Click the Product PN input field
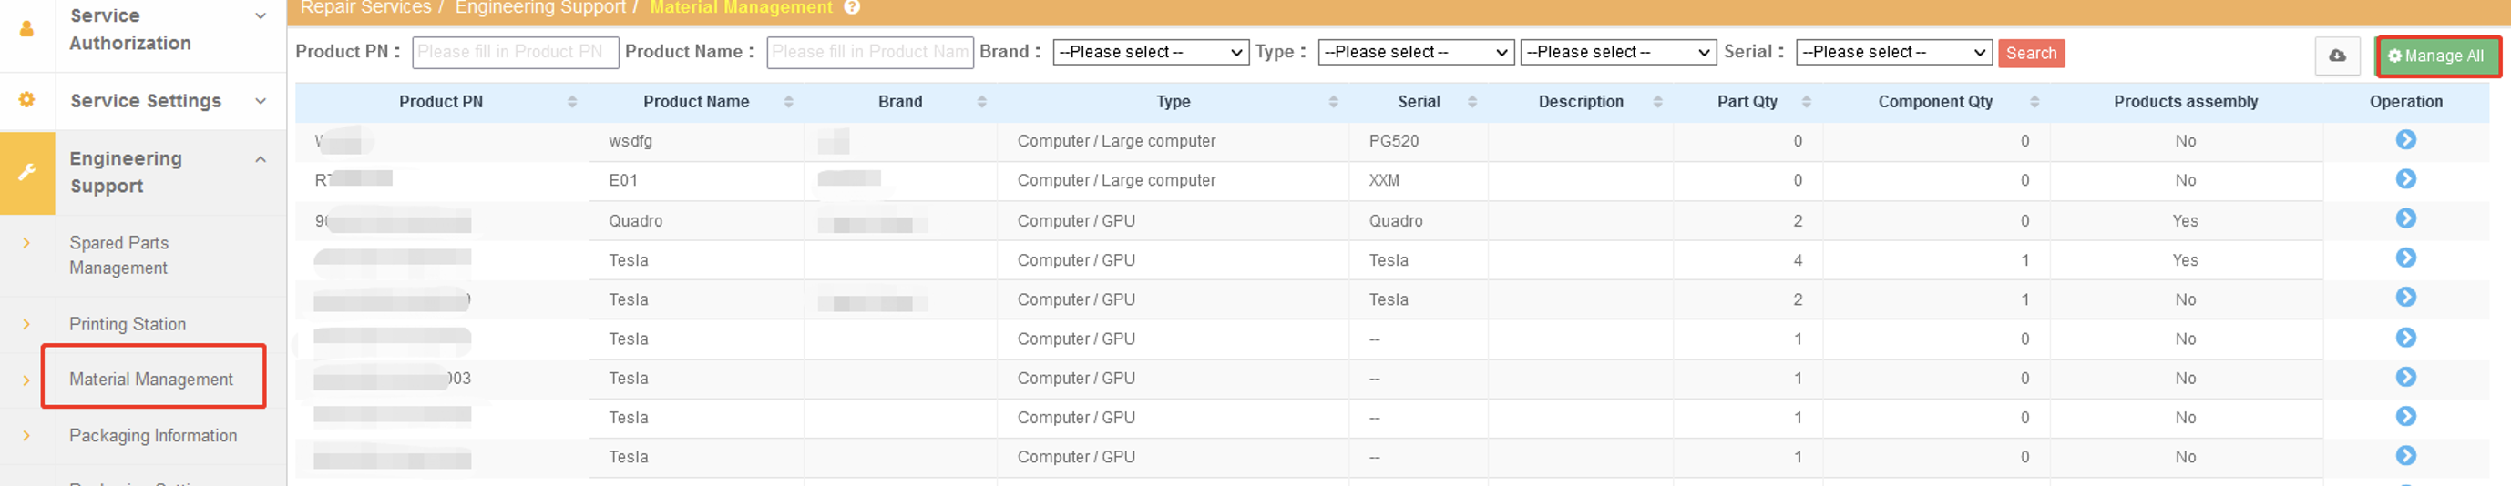Image resolution: width=2511 pixels, height=486 pixels. click(516, 53)
